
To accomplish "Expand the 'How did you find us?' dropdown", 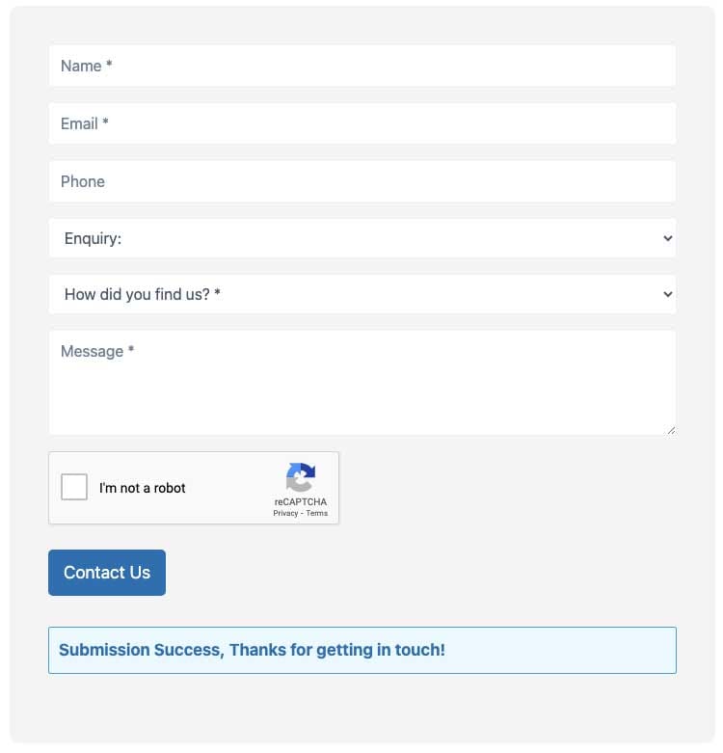I will [x=361, y=294].
